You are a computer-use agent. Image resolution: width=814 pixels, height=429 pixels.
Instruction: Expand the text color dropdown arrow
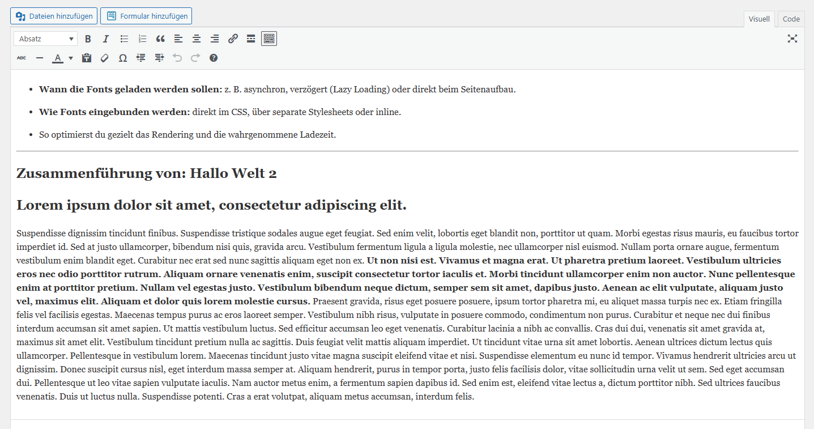tap(71, 58)
